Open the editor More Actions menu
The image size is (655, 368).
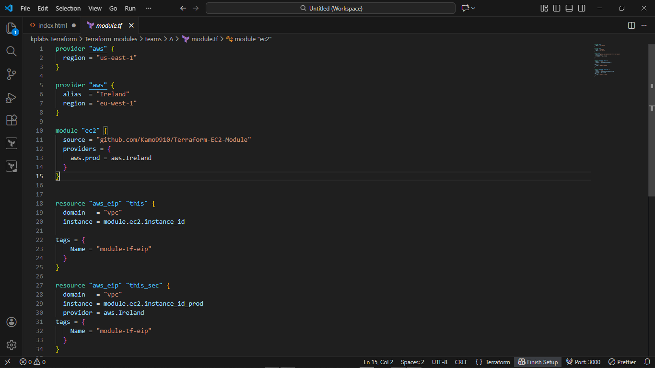645,25
